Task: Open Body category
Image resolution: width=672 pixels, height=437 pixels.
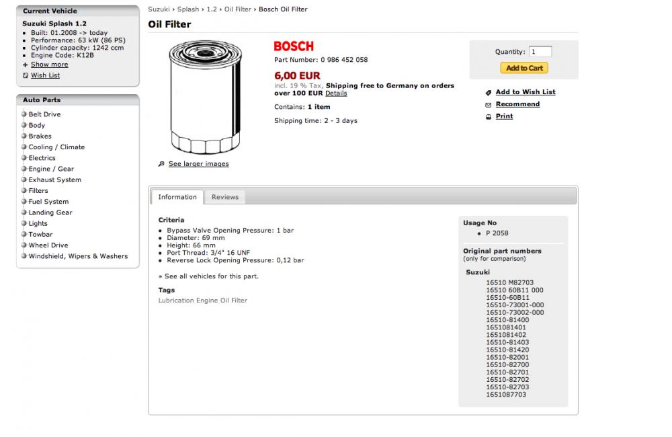Action: [36, 125]
